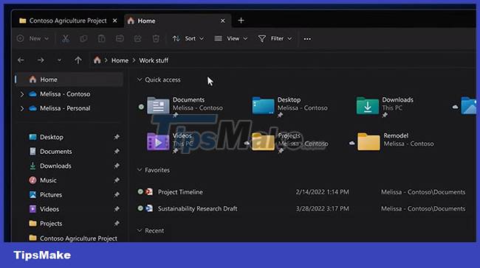Click the Copy icon in toolbar

click(x=83, y=39)
